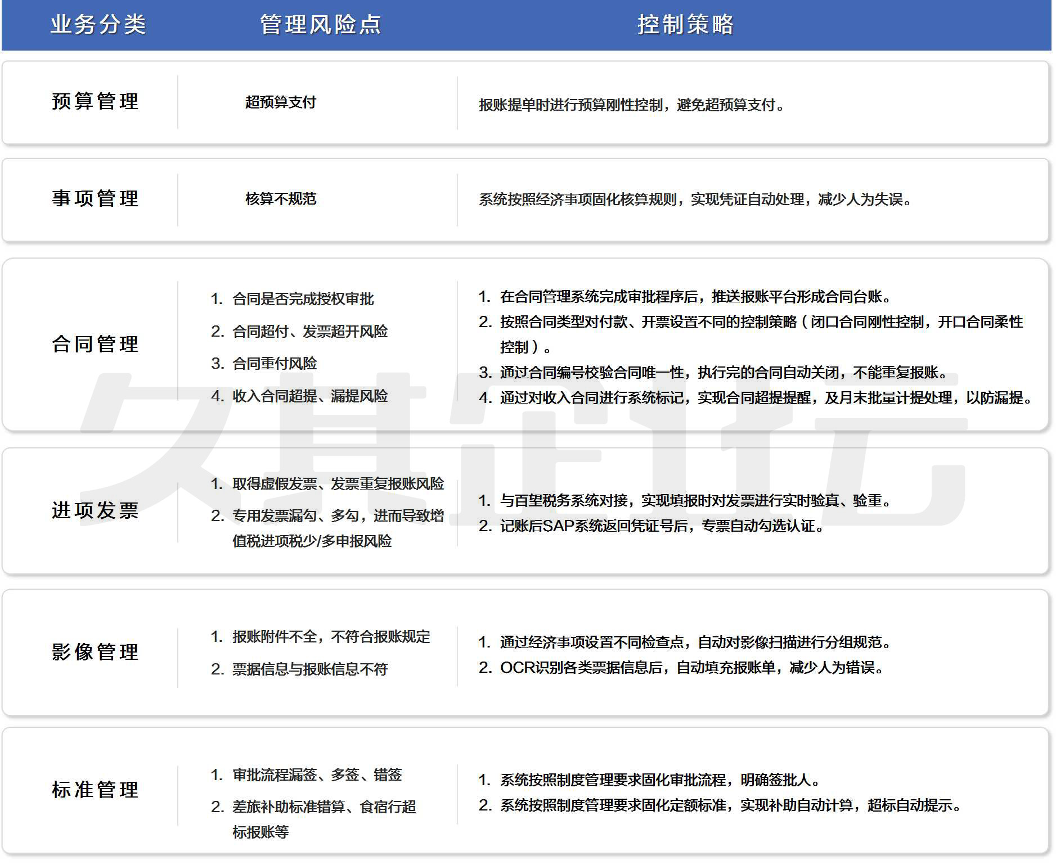Select the 记账后SAP系统返回凭证号后 strategy line
The height and width of the screenshot is (865, 1056).
click(x=661, y=526)
